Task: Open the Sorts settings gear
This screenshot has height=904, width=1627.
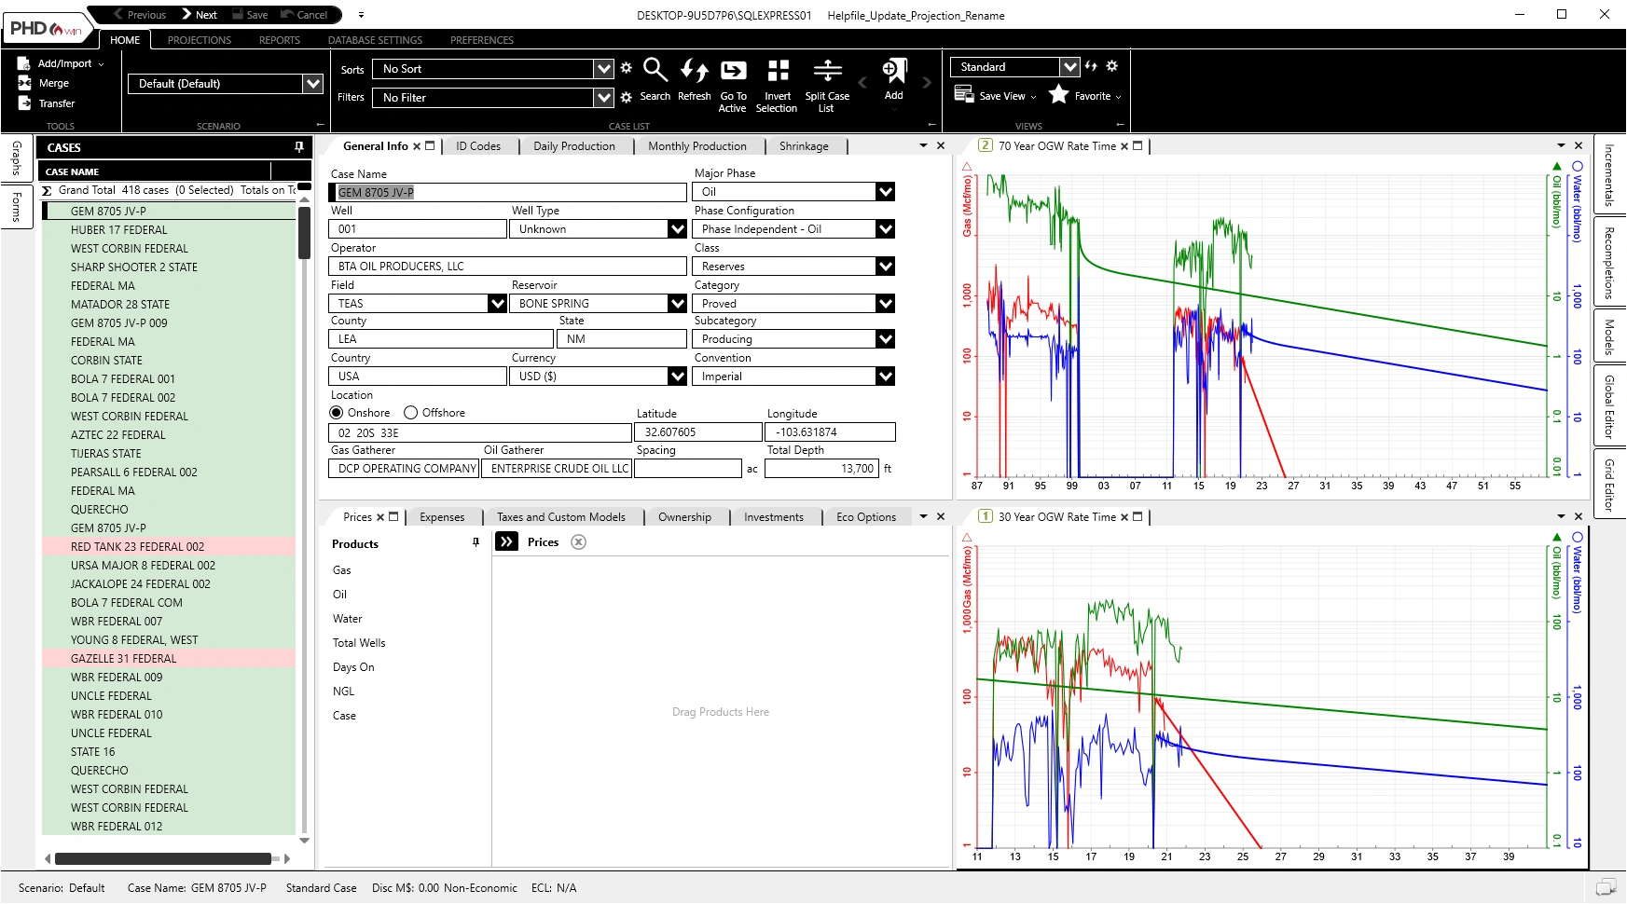Action: tap(627, 68)
